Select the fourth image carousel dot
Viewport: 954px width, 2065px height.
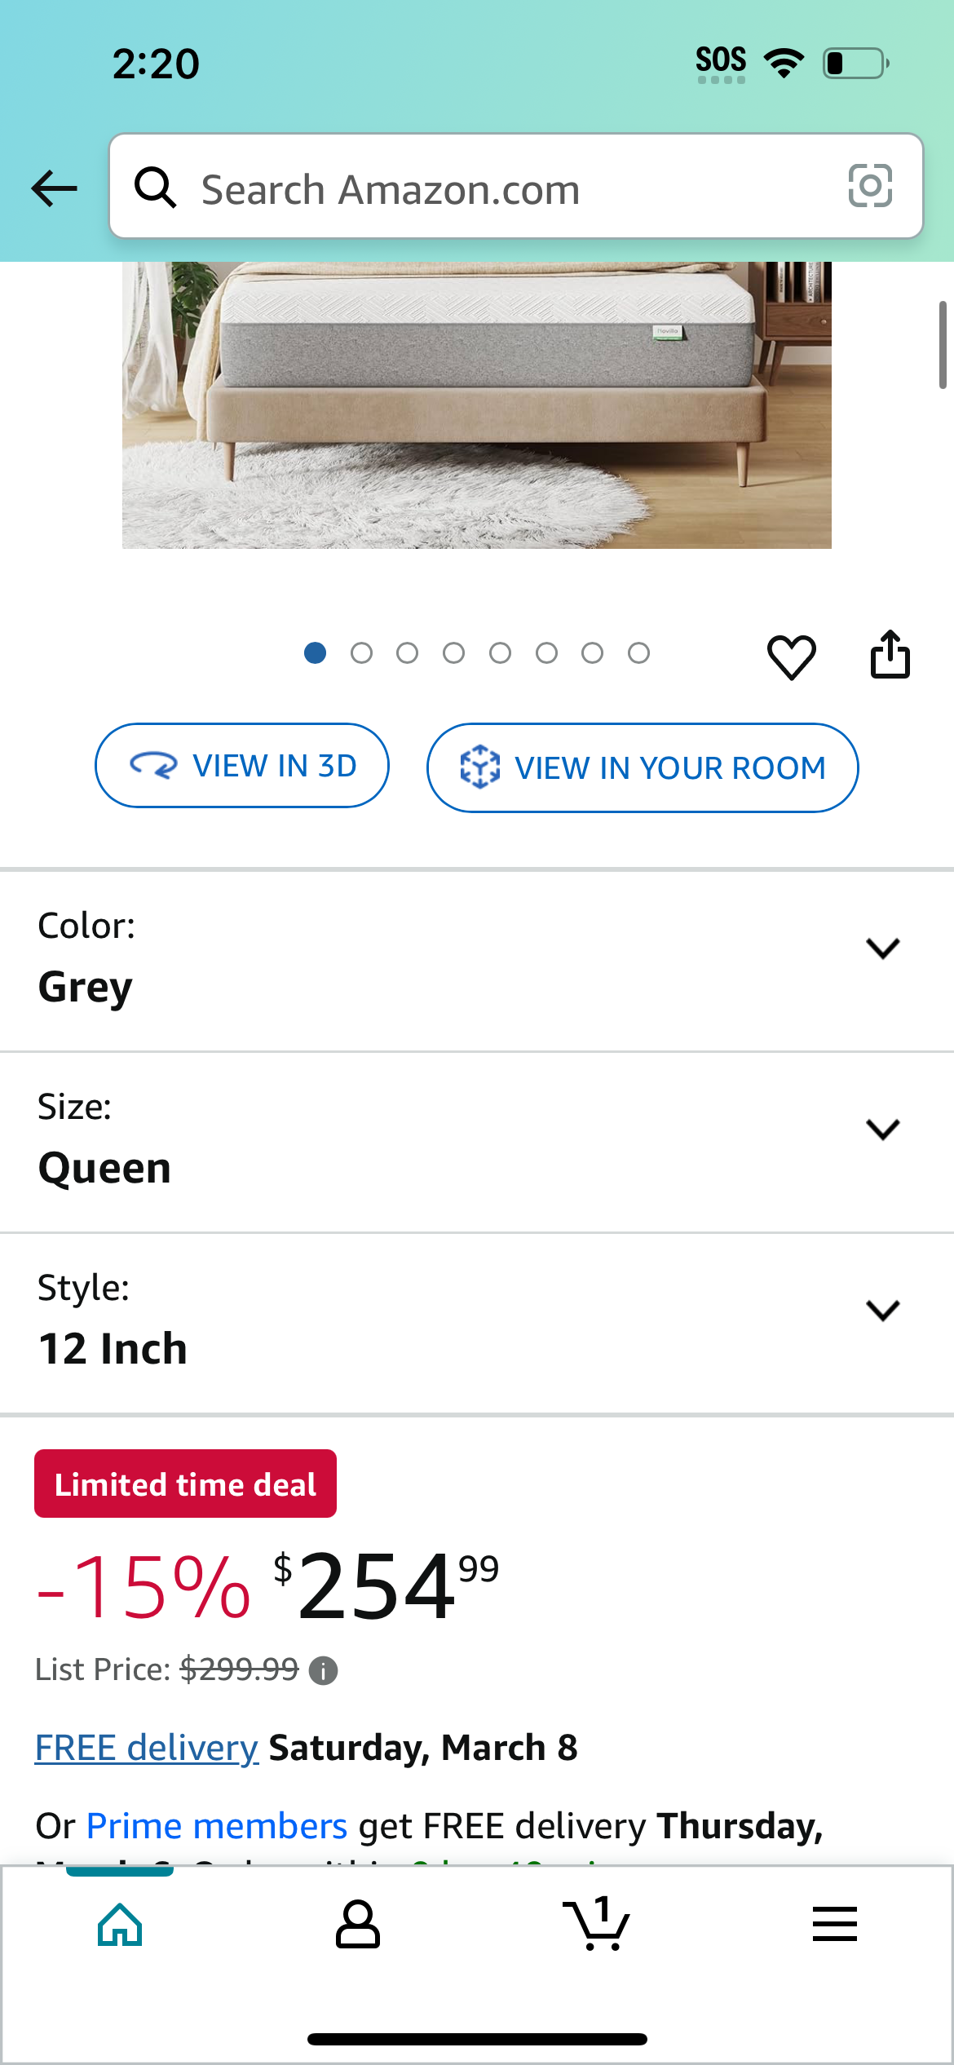pos(454,653)
